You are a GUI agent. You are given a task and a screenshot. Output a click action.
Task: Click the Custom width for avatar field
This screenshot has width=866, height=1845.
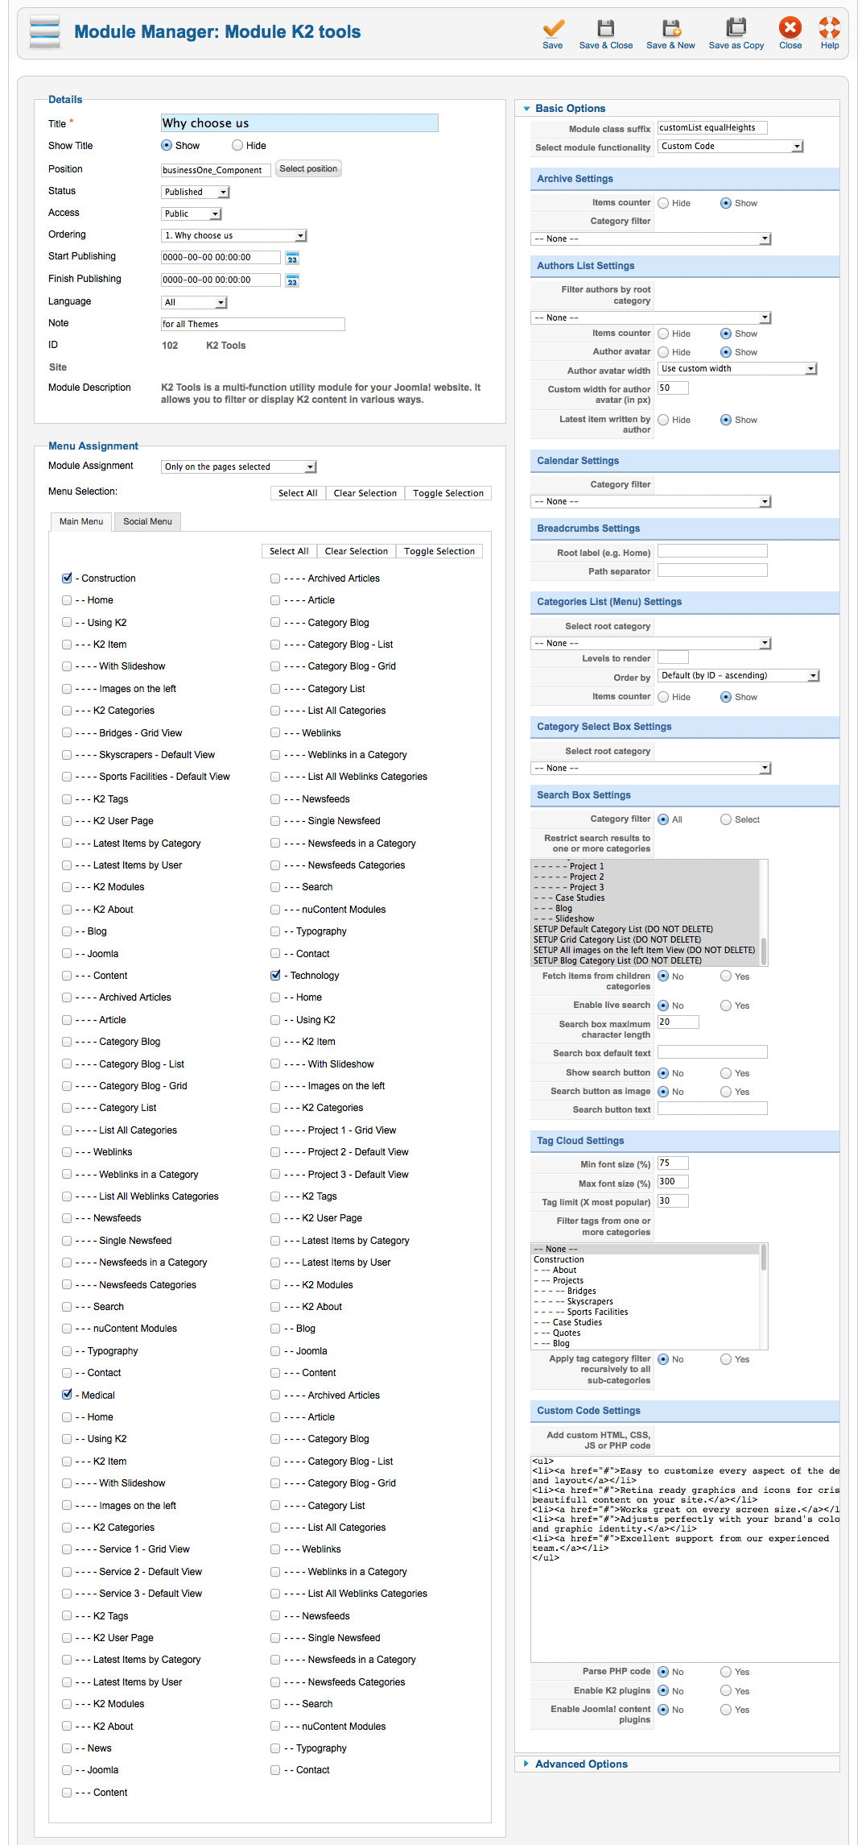click(673, 388)
